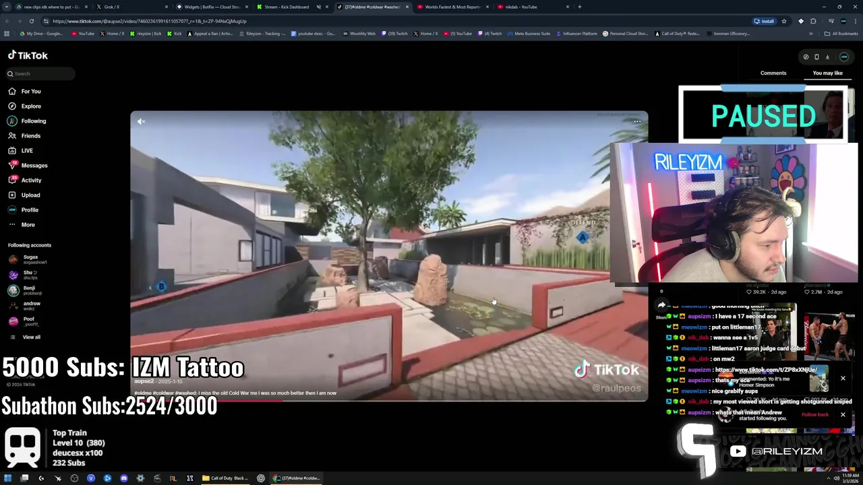Click the coin icon in TikTok header
This screenshot has width=863, height=485.
(x=806, y=57)
